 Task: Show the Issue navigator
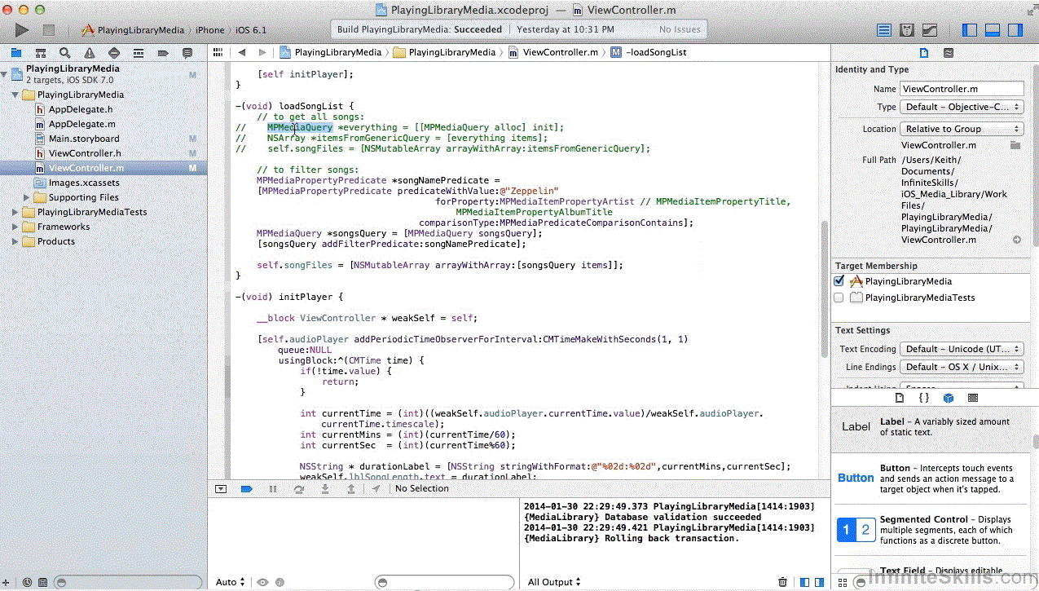[x=89, y=53]
